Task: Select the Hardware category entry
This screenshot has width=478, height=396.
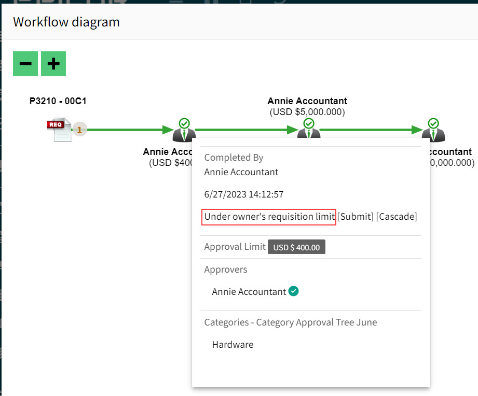Action: [232, 344]
